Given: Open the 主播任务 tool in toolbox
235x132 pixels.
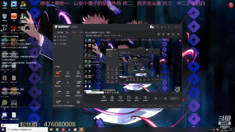Looking at the screenshot, I should pos(78,74).
